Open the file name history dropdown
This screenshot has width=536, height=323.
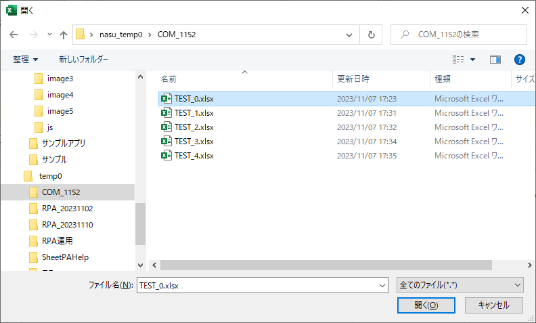tap(382, 286)
